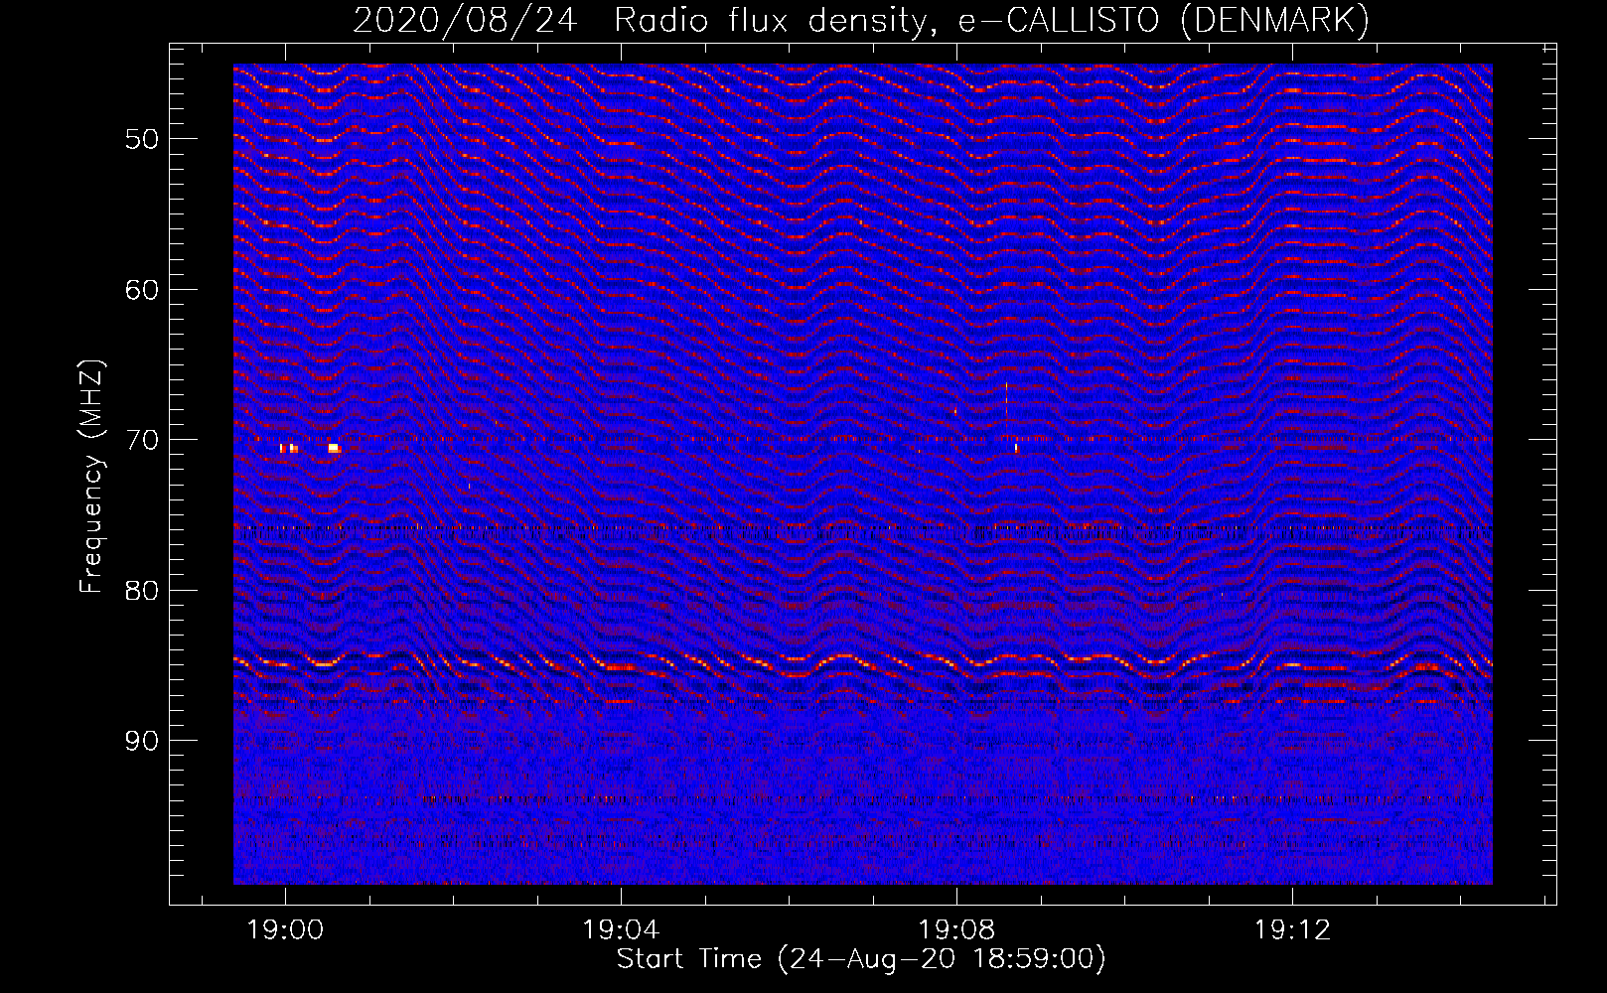Click the 19:04 time tick label
This screenshot has width=1607, height=993.
tap(621, 930)
